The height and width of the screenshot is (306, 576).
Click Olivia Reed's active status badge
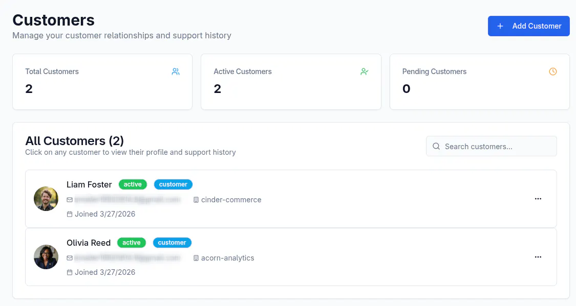click(132, 243)
